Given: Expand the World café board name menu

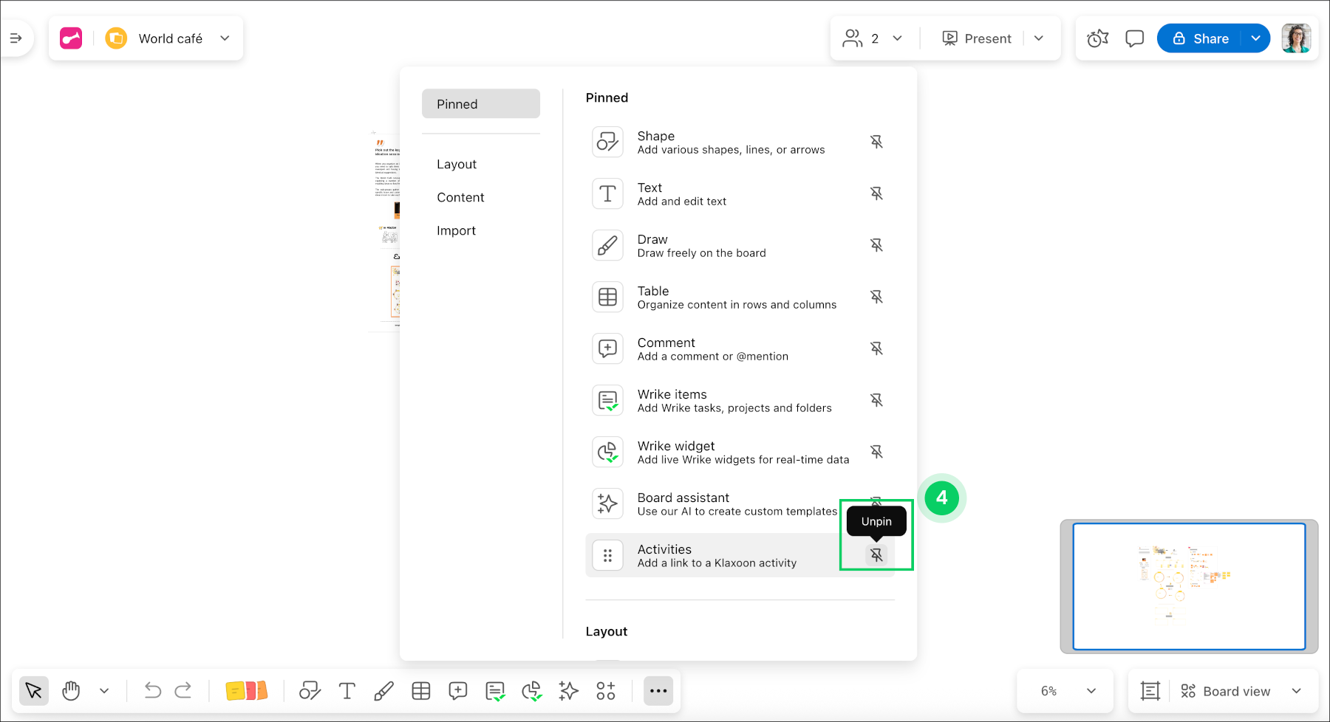Looking at the screenshot, I should click(225, 38).
